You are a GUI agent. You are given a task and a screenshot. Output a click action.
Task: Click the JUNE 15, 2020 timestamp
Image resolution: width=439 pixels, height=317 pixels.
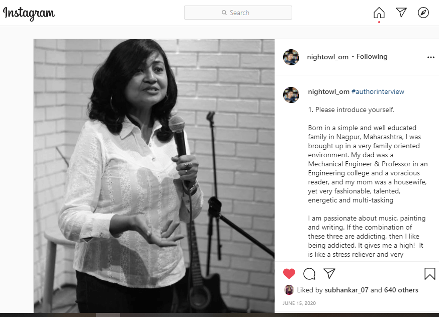(299, 303)
